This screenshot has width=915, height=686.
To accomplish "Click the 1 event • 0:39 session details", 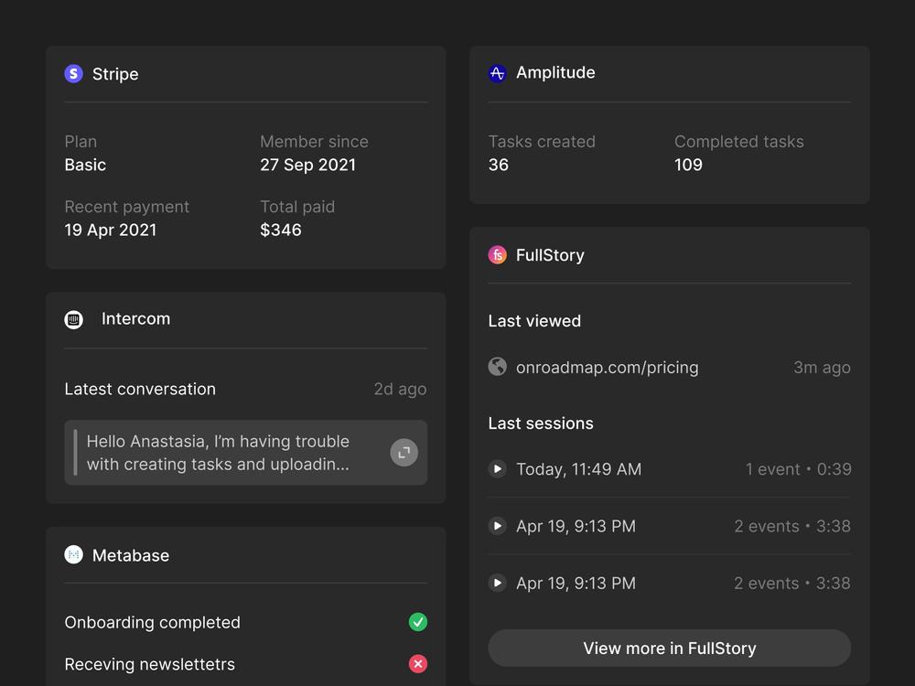I will (798, 469).
